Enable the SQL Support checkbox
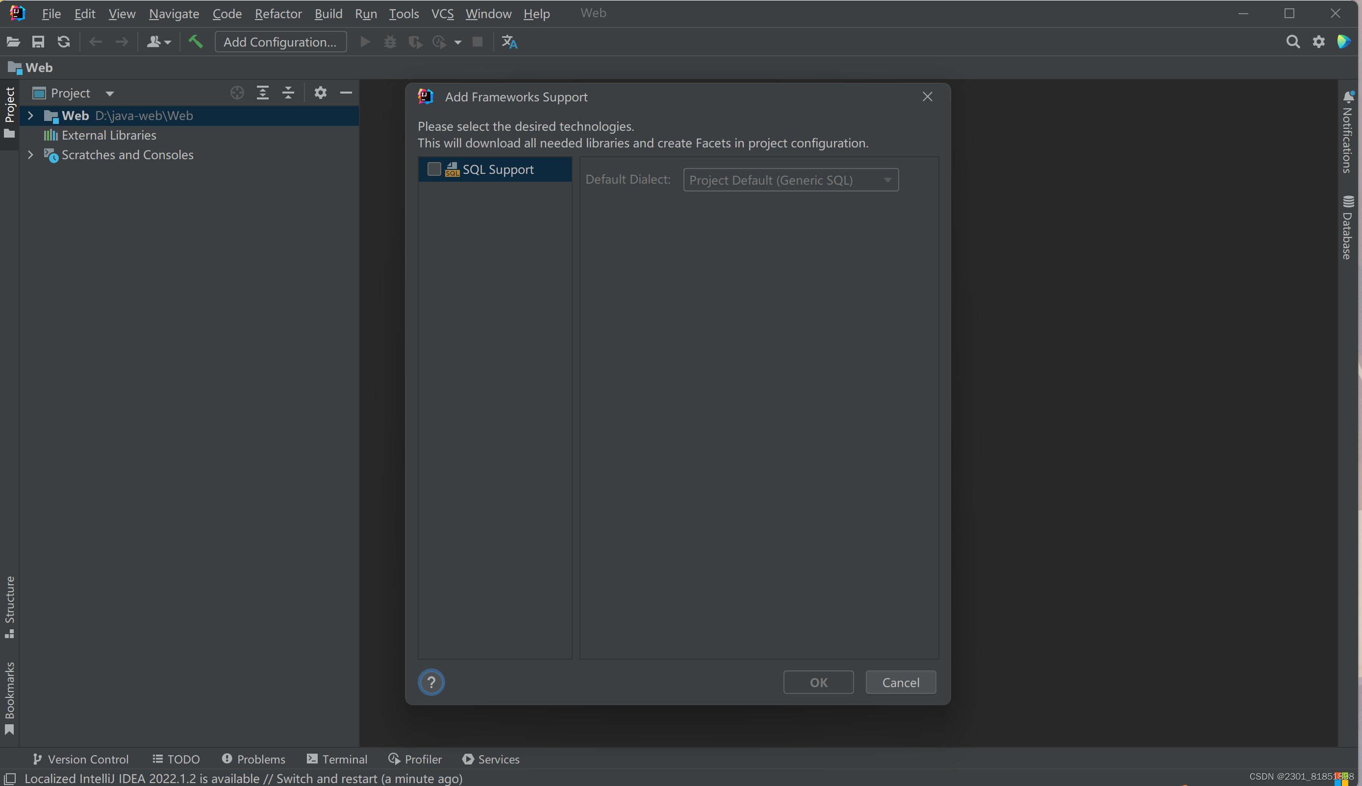The height and width of the screenshot is (786, 1362). click(x=434, y=169)
